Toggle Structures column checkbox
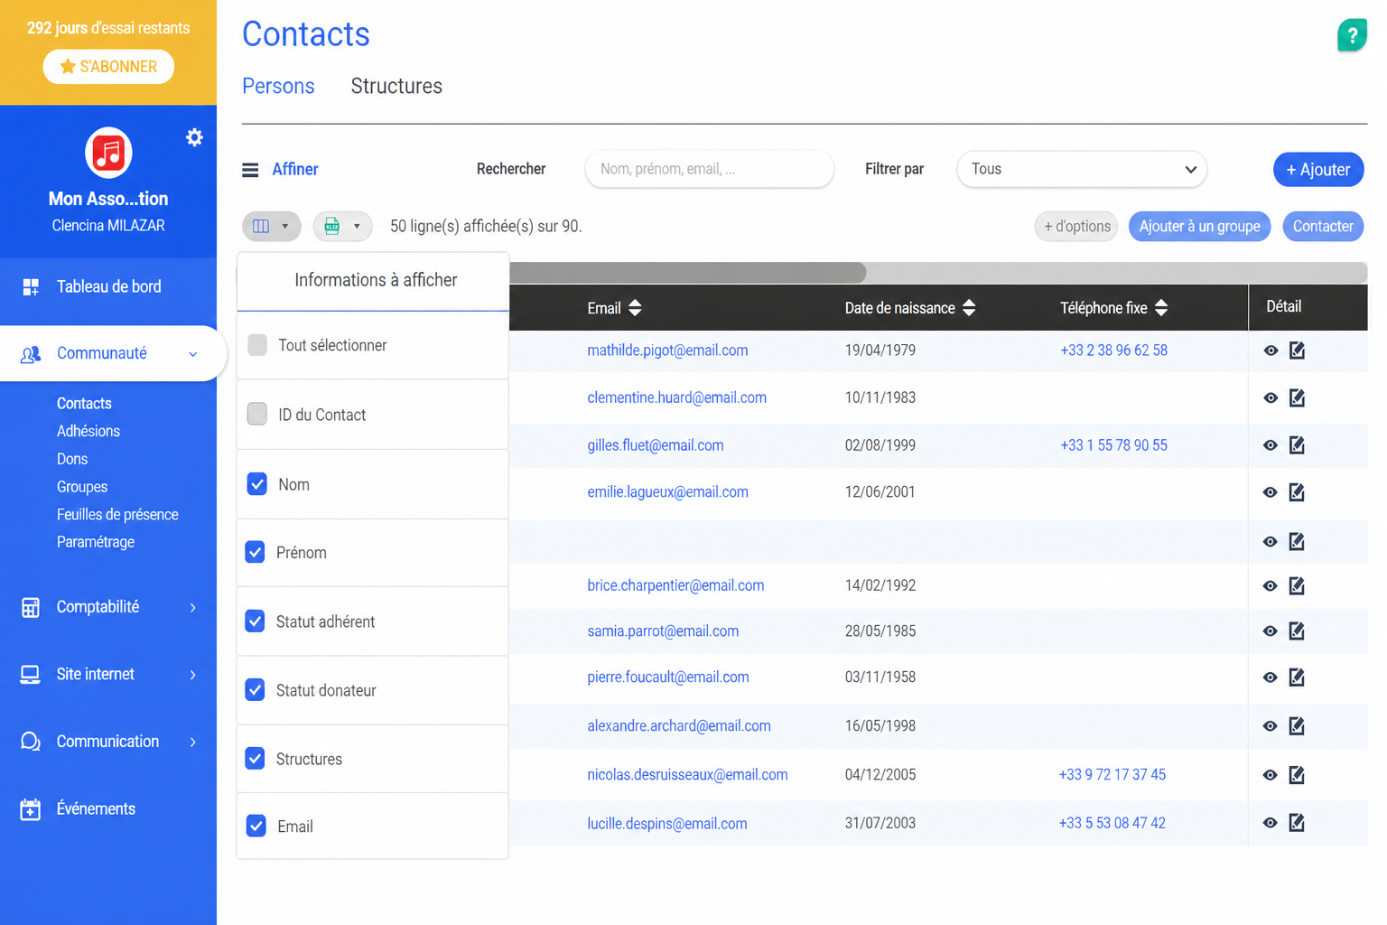The width and height of the screenshot is (1387, 925). click(x=256, y=758)
